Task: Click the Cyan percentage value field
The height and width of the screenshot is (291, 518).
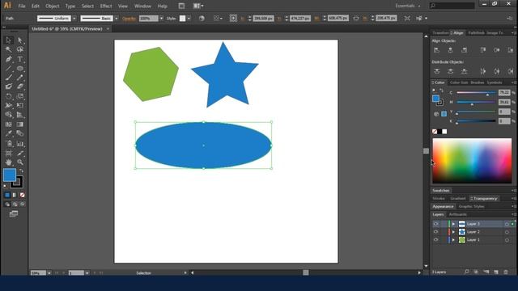Action: point(504,92)
